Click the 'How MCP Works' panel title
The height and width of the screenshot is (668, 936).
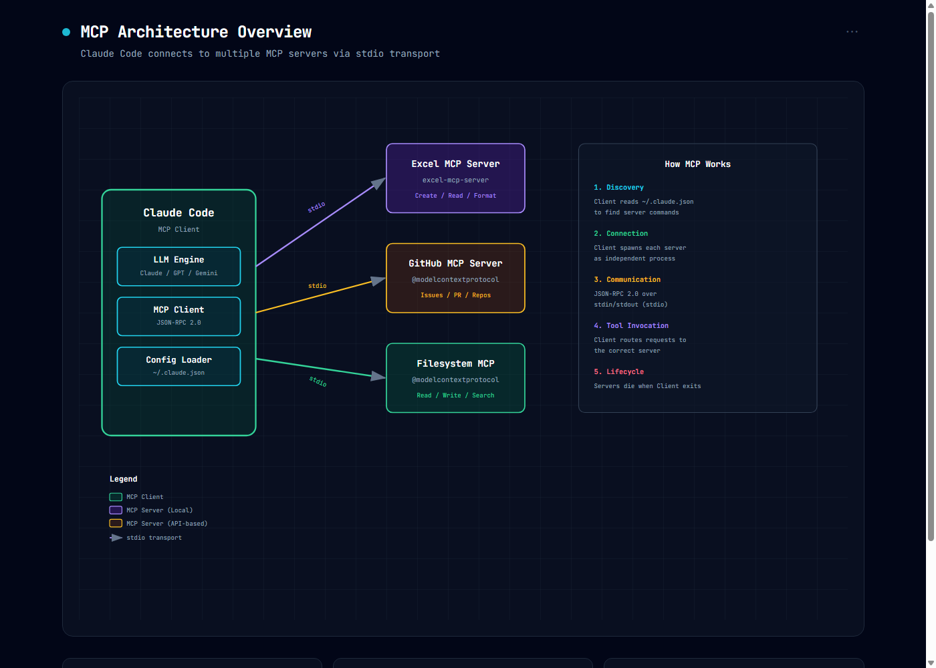click(x=697, y=164)
